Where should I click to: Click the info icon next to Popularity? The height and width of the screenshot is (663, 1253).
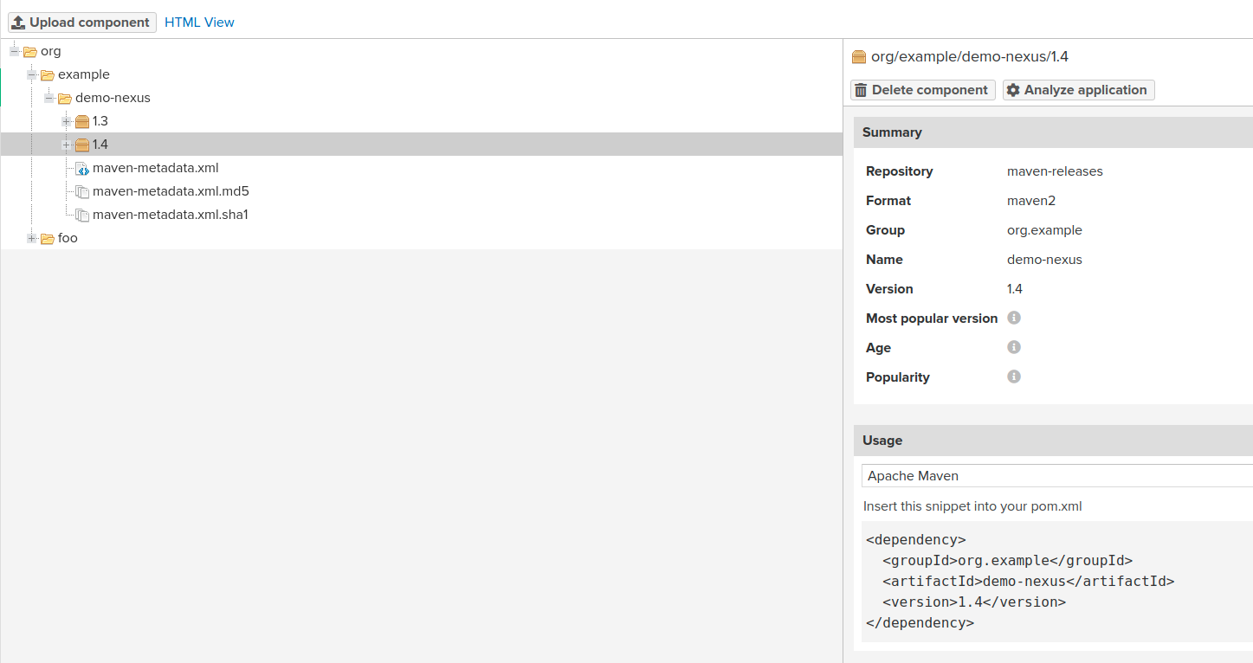[1014, 377]
